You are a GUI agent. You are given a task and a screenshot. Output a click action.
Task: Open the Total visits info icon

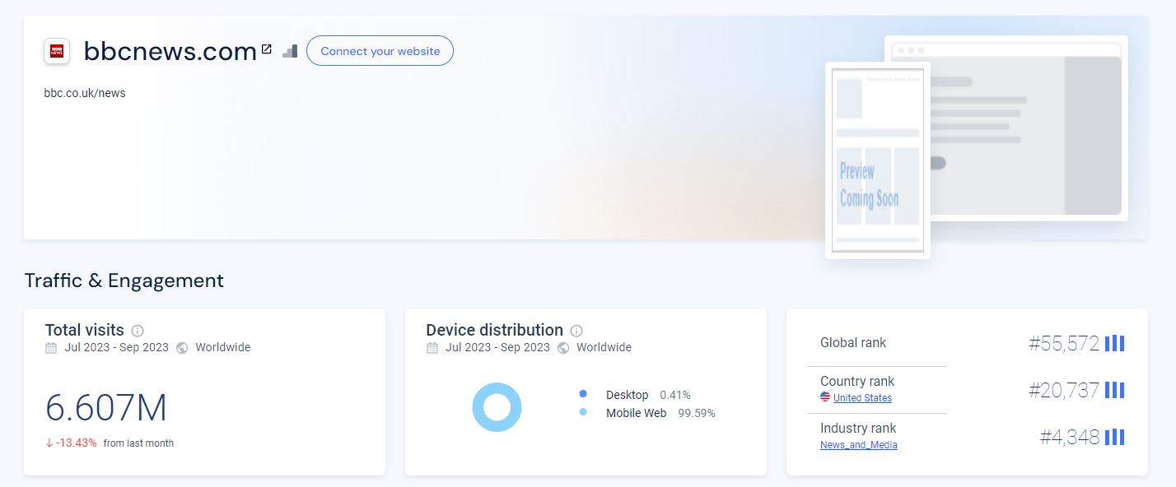[x=138, y=331]
